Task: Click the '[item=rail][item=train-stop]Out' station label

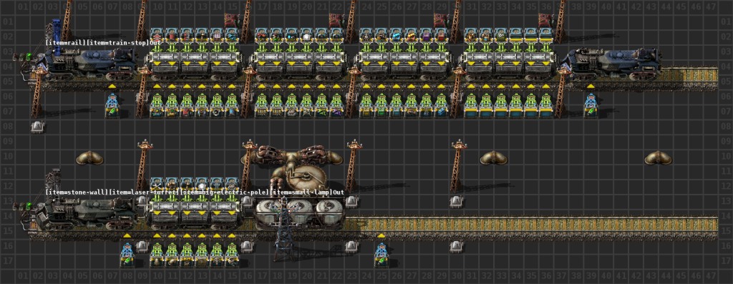Action: coord(103,42)
